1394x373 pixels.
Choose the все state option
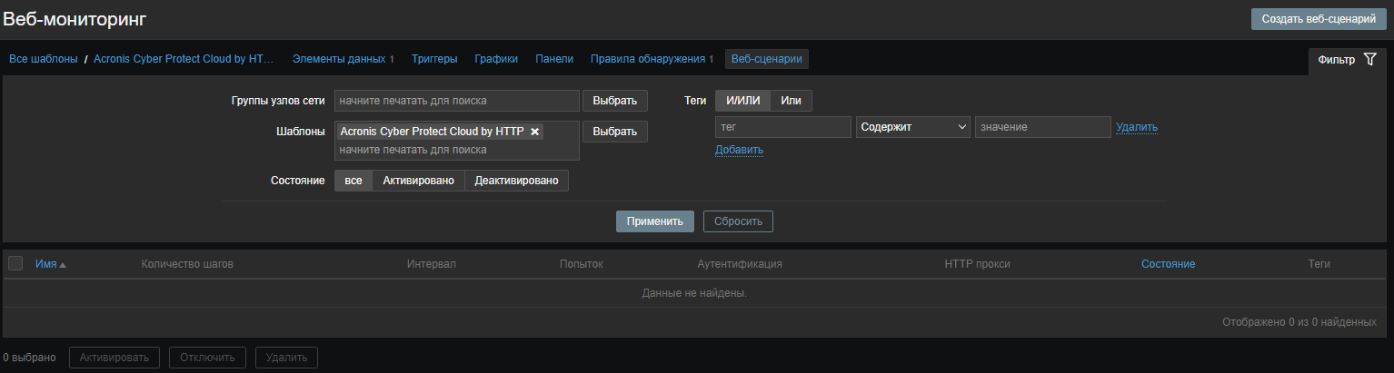(353, 181)
